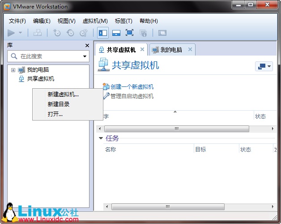281x224 pixels.
Task: Open the 编辑(E) menu
Action: 42,21
